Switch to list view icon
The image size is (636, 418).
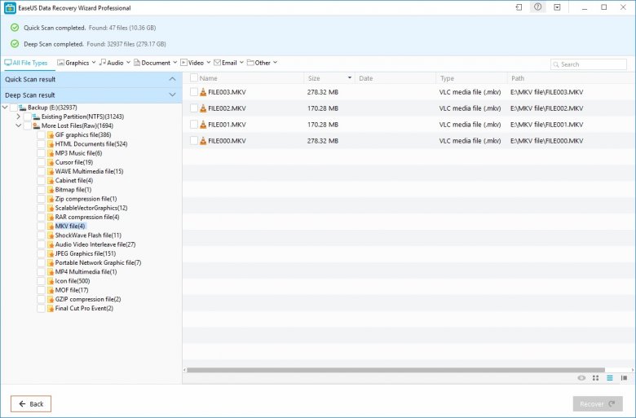(610, 378)
